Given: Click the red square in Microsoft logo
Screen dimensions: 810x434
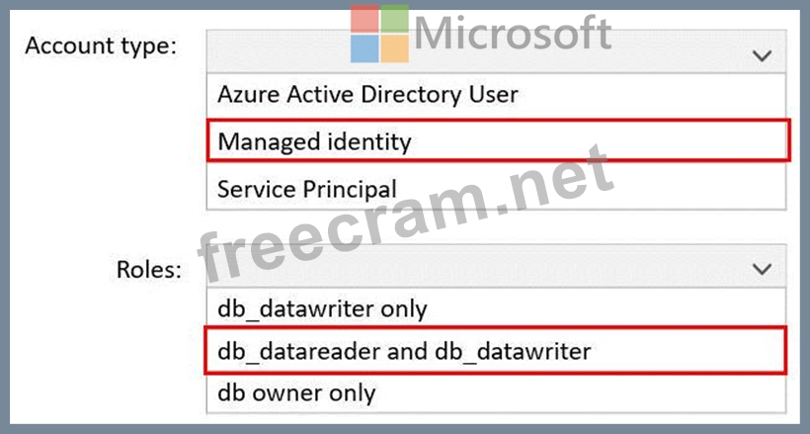Looking at the screenshot, I should click(364, 19).
